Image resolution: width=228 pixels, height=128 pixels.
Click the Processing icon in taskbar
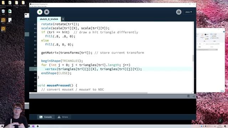38,126
